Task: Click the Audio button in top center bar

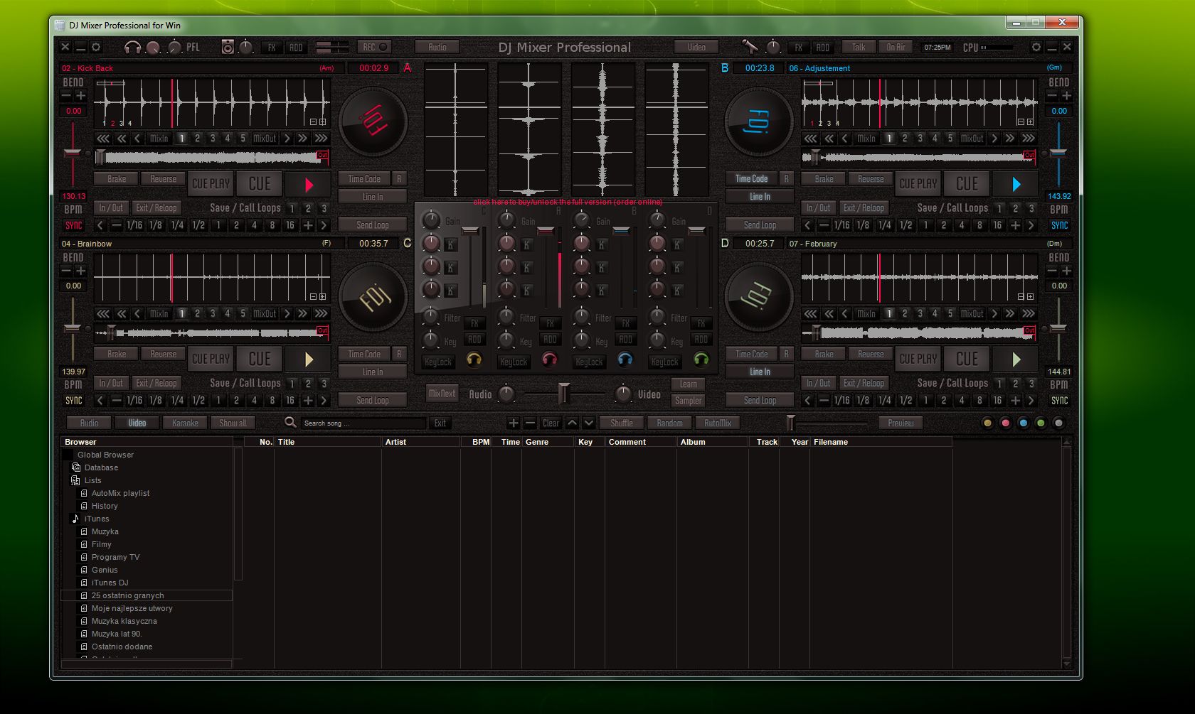Action: click(x=437, y=48)
